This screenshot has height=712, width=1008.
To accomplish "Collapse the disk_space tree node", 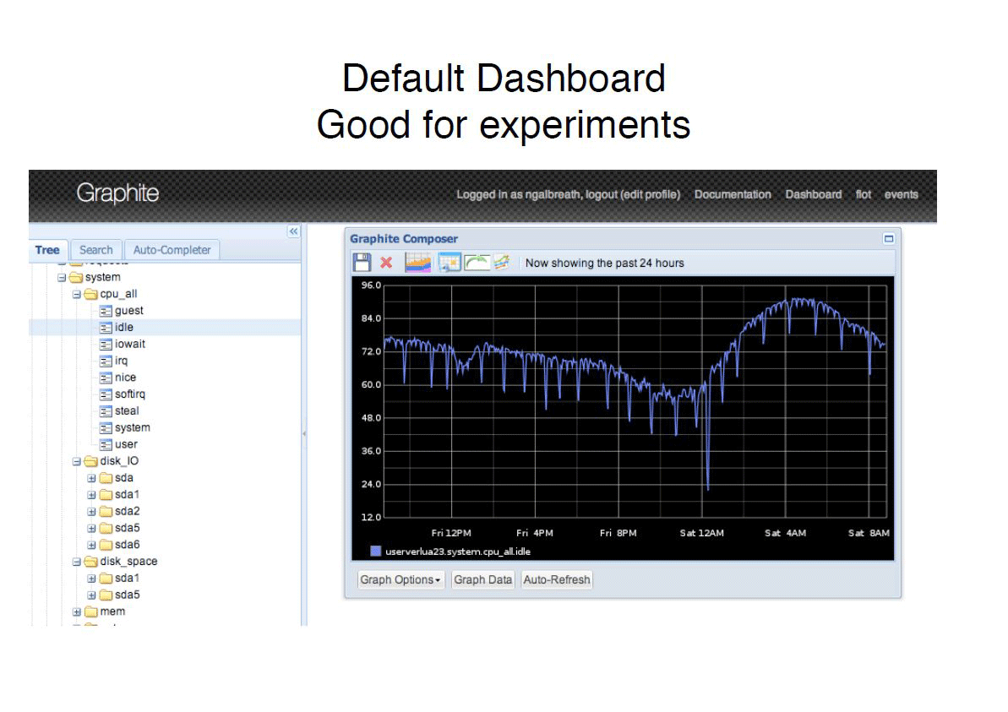I will coord(77,562).
